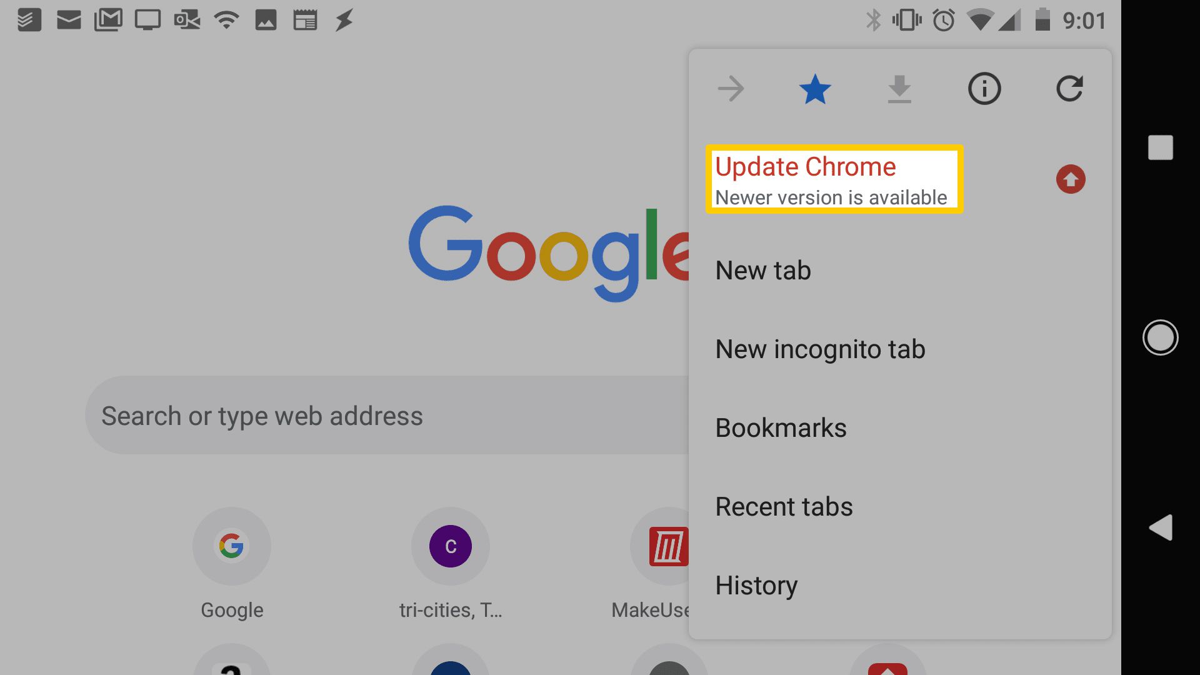The height and width of the screenshot is (675, 1200).
Task: Click the forward navigation arrow icon
Action: 727,88
